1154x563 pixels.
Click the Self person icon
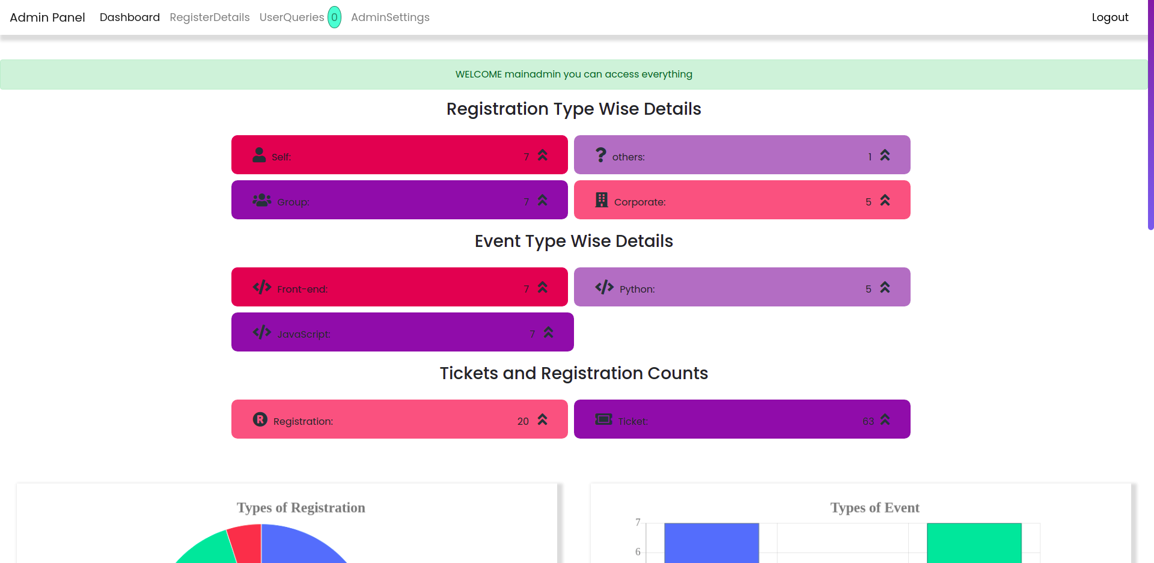[259, 155]
